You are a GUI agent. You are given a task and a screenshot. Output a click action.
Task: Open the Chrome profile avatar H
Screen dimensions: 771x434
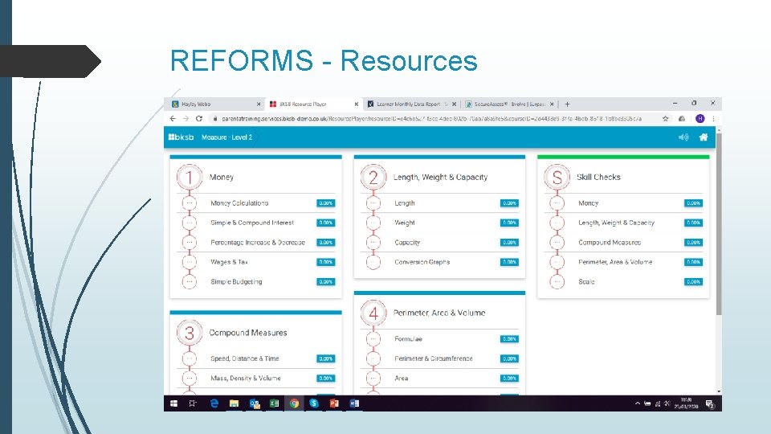(700, 119)
